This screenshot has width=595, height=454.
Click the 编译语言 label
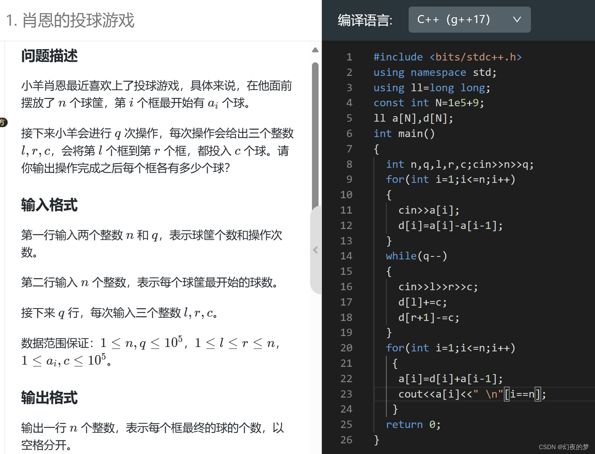[x=365, y=20]
